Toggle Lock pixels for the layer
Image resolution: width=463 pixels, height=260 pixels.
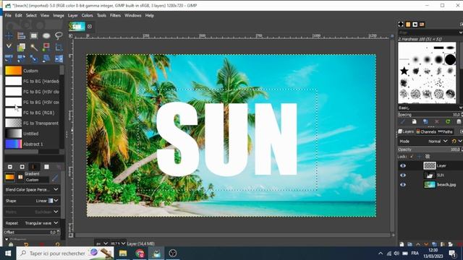[x=412, y=157]
